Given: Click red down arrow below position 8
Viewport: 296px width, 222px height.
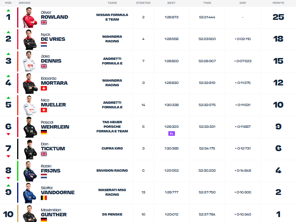Looking at the screenshot, I should coord(8,178).
